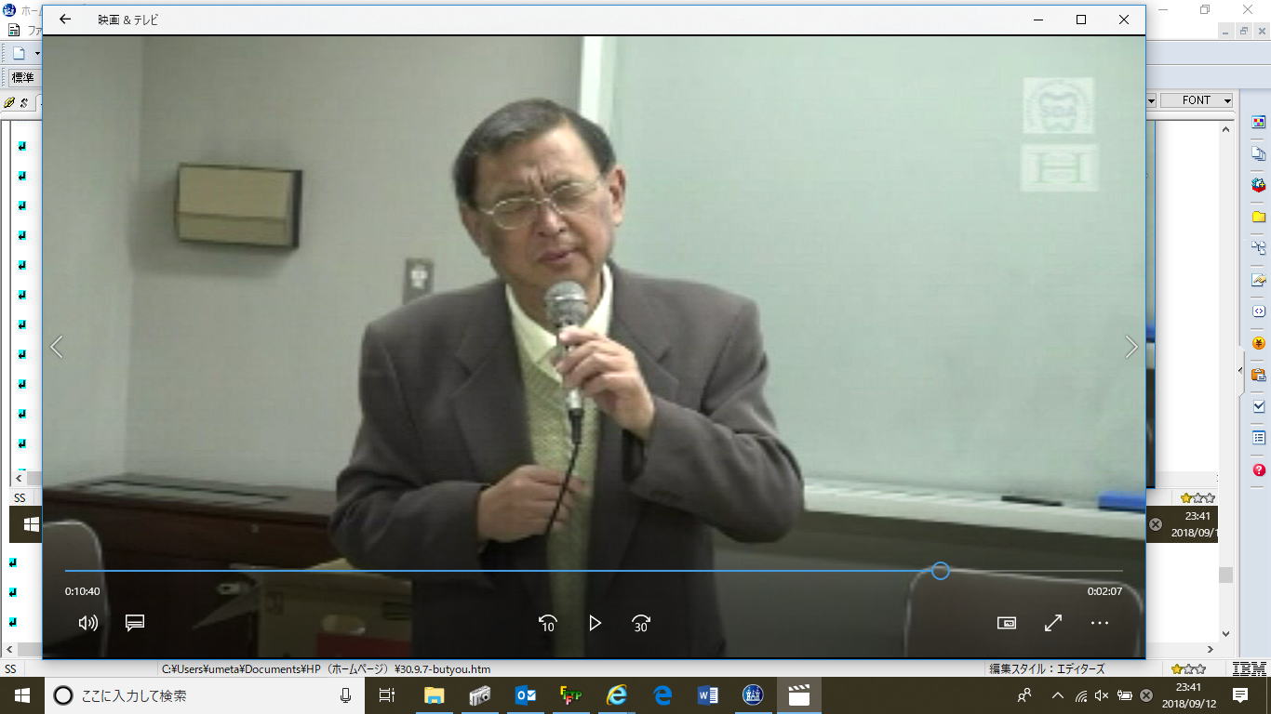
Task: Enter full screen mode
Action: click(x=1053, y=623)
